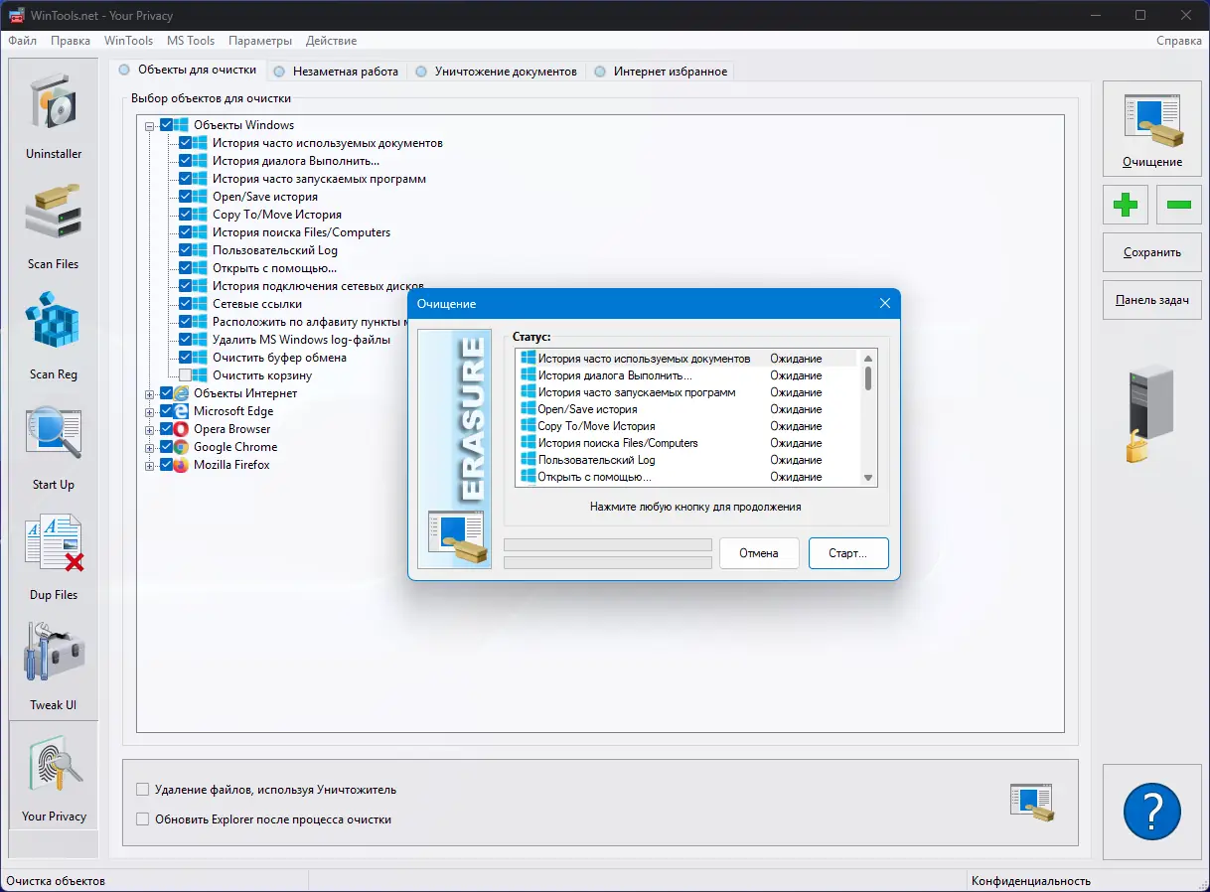Uncheck Объекты Windows checkbox

[x=166, y=125]
